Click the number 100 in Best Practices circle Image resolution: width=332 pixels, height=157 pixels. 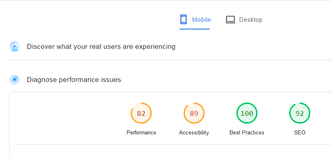(247, 113)
